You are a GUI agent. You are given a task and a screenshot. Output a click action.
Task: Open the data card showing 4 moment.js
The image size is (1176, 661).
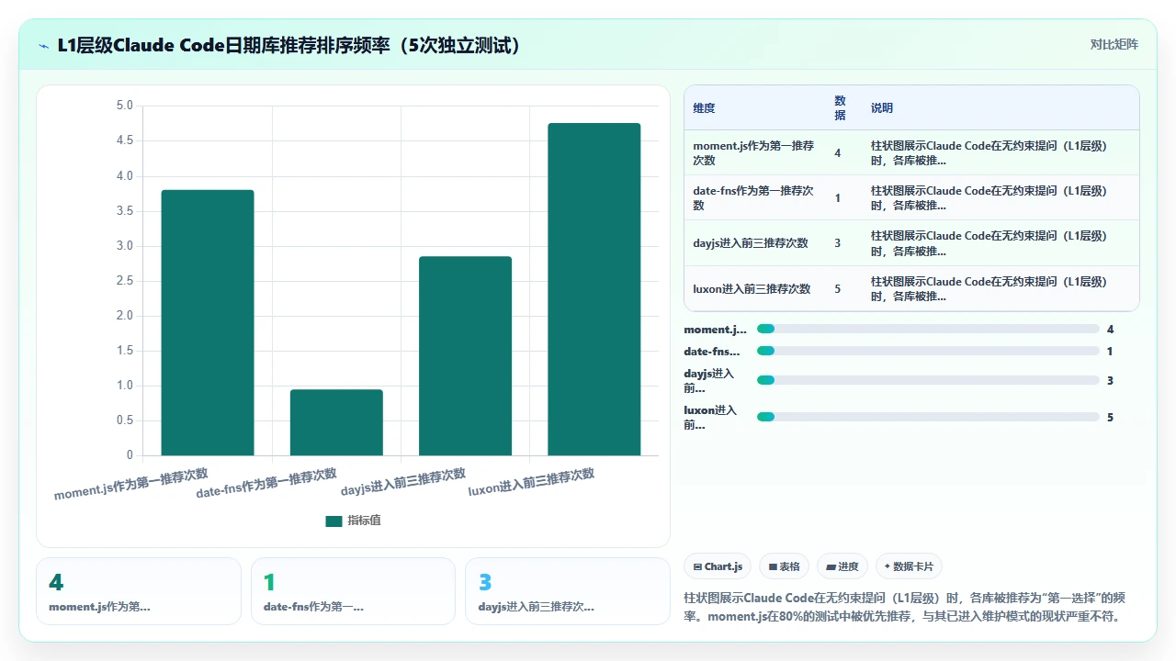click(x=139, y=591)
